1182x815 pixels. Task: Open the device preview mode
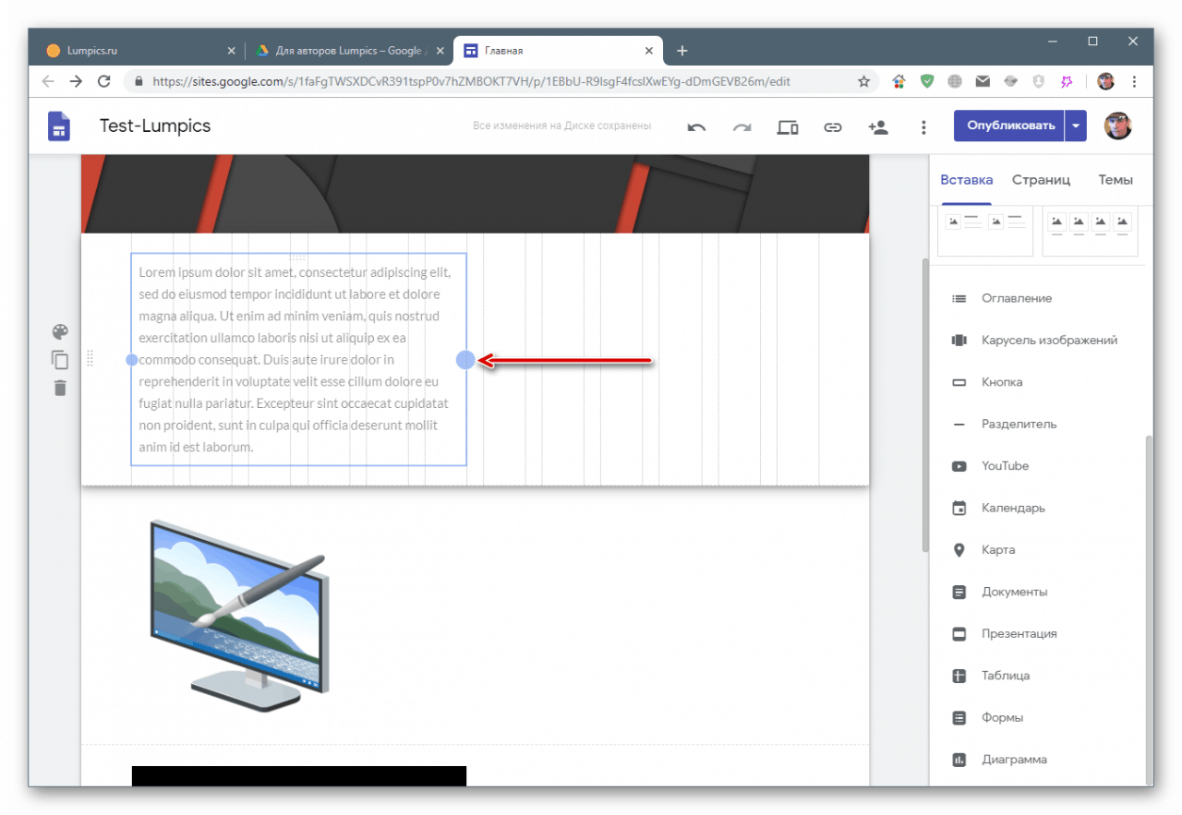(x=788, y=127)
